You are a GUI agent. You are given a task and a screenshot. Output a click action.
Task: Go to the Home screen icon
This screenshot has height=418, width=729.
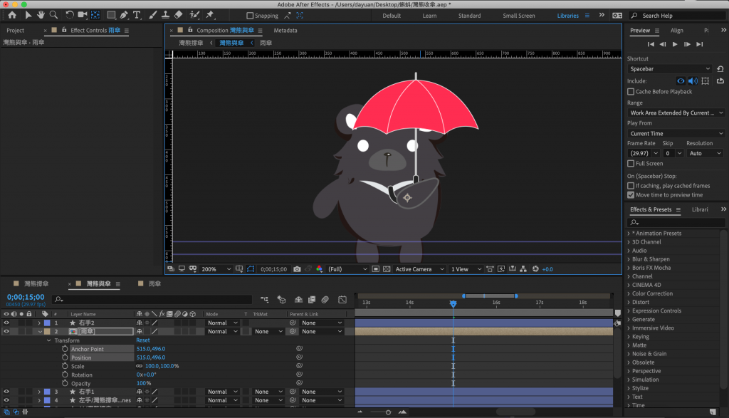click(x=11, y=15)
